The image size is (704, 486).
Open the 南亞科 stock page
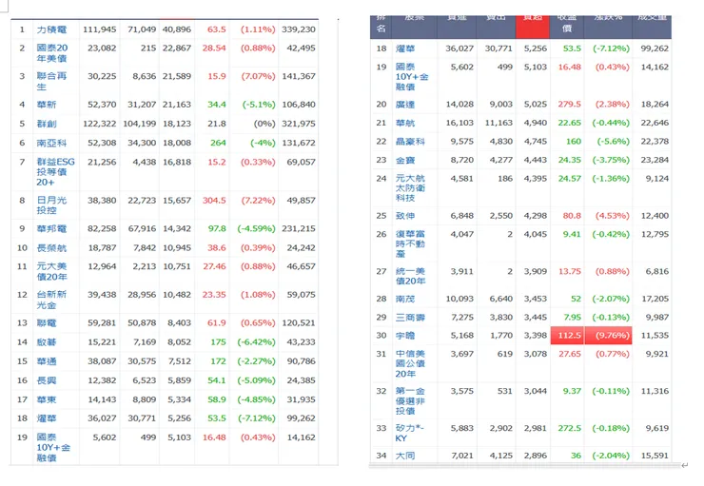[x=51, y=143]
